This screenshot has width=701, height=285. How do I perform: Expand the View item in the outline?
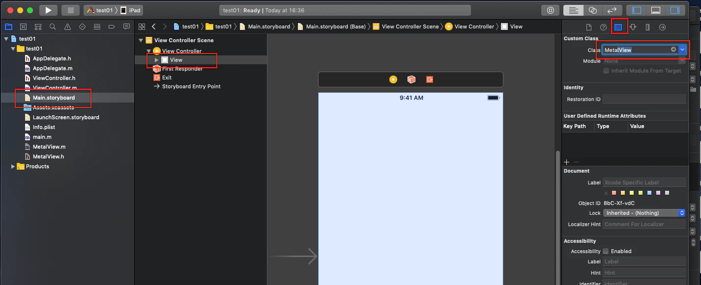(157, 60)
